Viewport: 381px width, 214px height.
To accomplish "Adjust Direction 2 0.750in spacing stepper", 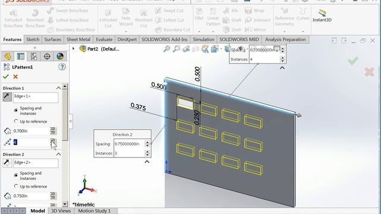I will click(53, 196).
